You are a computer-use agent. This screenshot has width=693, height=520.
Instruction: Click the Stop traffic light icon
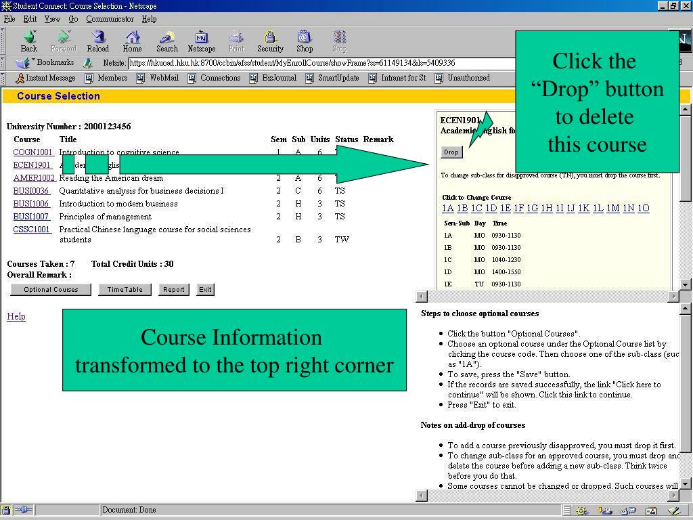(340, 41)
